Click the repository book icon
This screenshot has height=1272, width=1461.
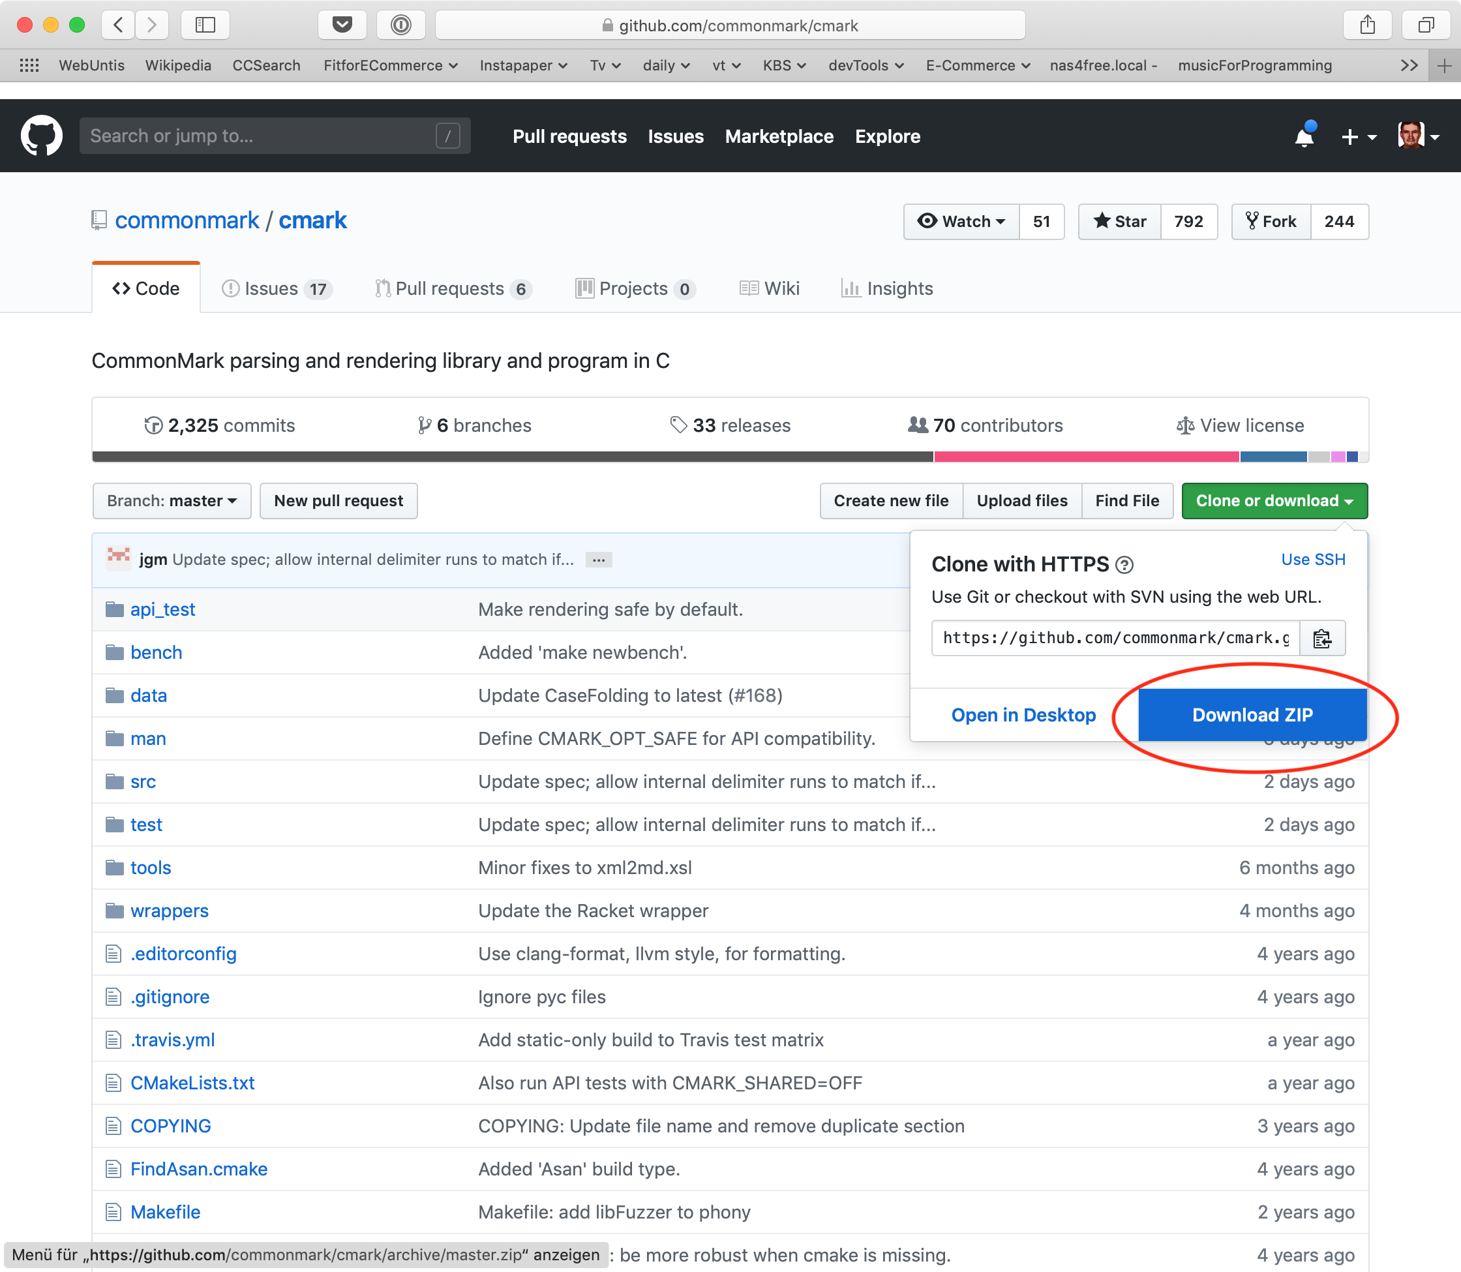coord(99,220)
